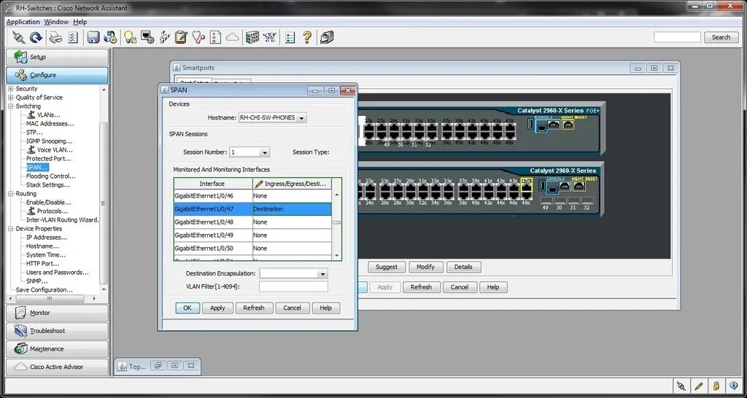Open the Session Number dropdown
The image size is (747, 398).
pos(265,152)
